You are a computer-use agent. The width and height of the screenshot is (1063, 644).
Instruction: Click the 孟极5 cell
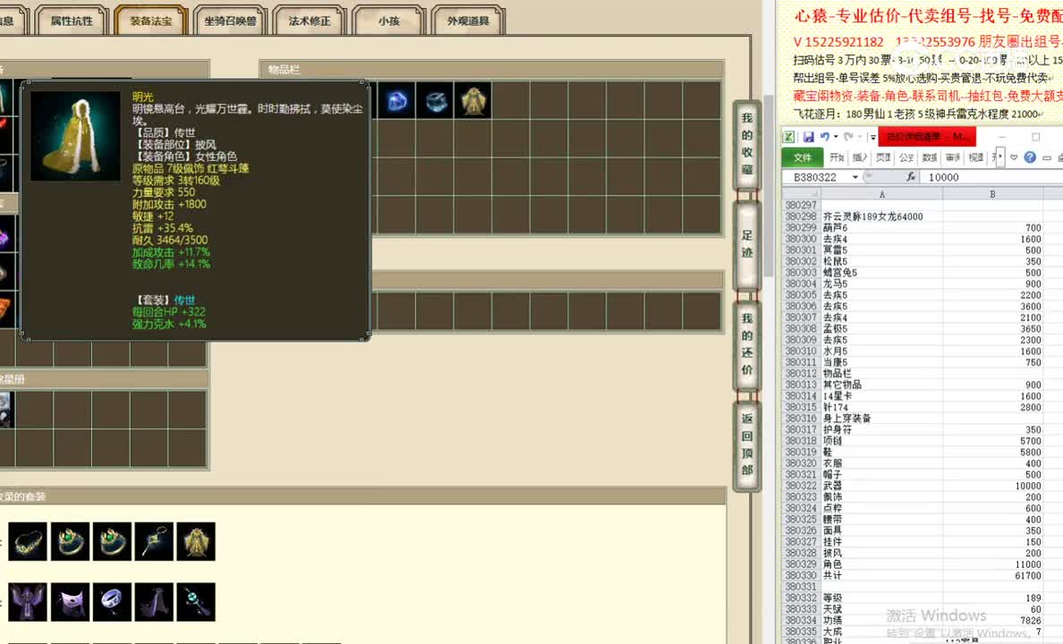[881, 329]
